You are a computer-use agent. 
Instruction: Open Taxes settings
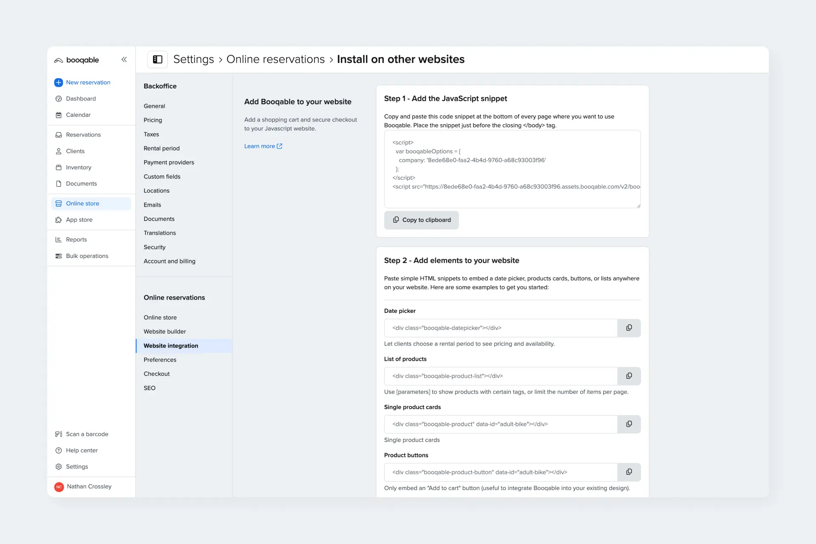(x=151, y=134)
